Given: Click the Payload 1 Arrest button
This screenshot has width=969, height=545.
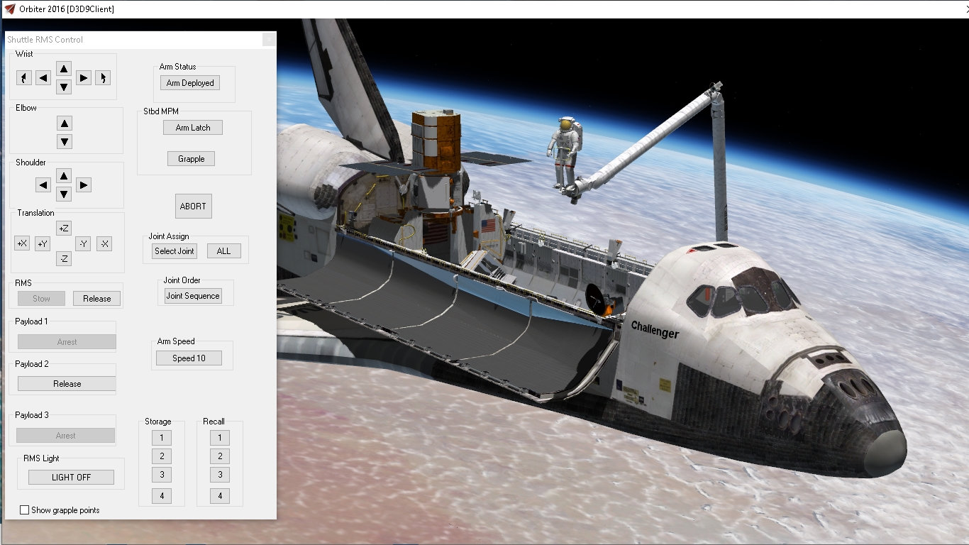Looking at the screenshot, I should [67, 342].
